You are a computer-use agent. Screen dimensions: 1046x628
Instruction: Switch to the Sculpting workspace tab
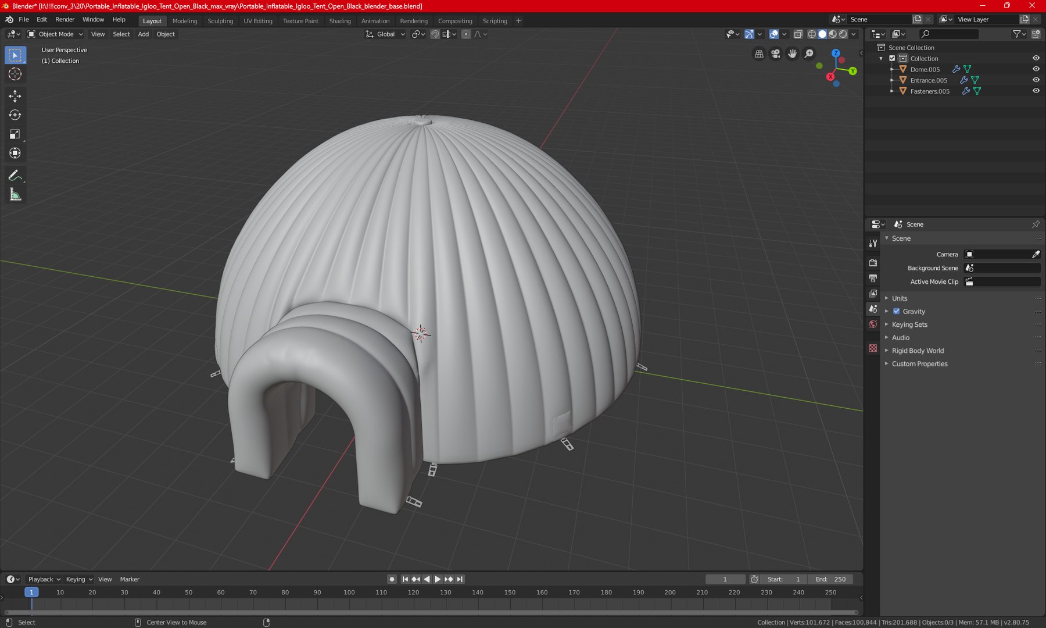click(220, 21)
